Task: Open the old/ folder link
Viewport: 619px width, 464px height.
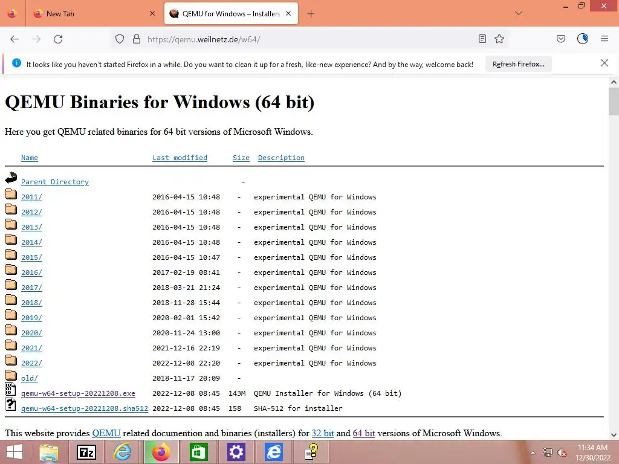Action: click(x=30, y=378)
